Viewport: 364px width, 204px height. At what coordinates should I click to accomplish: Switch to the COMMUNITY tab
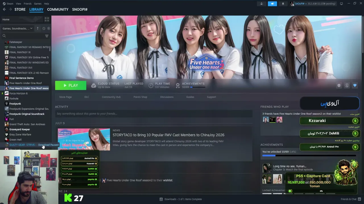(58, 9)
